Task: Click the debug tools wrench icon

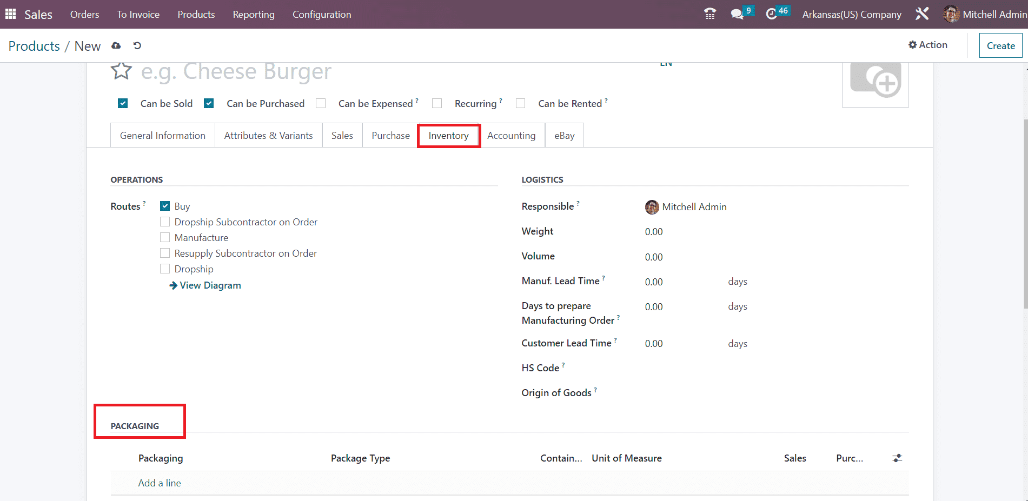Action: [922, 14]
